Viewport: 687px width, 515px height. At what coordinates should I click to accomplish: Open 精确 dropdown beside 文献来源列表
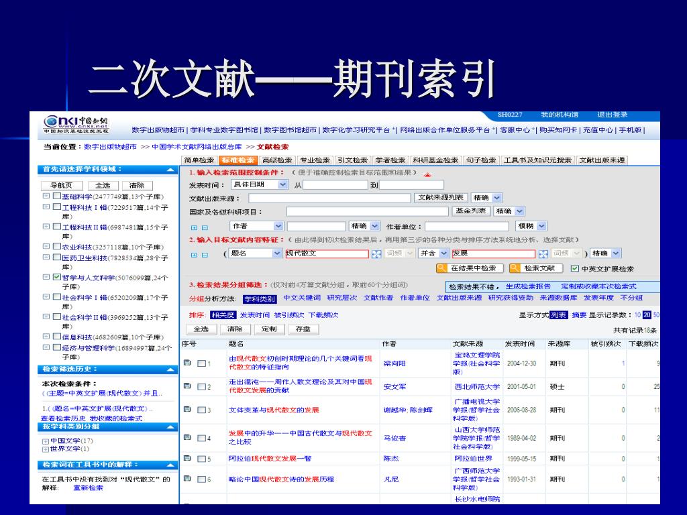pyautogui.click(x=486, y=198)
